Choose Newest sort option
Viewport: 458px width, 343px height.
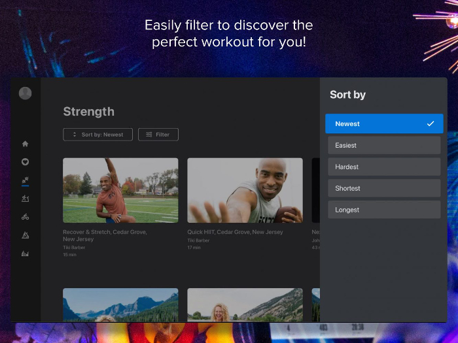tap(384, 123)
